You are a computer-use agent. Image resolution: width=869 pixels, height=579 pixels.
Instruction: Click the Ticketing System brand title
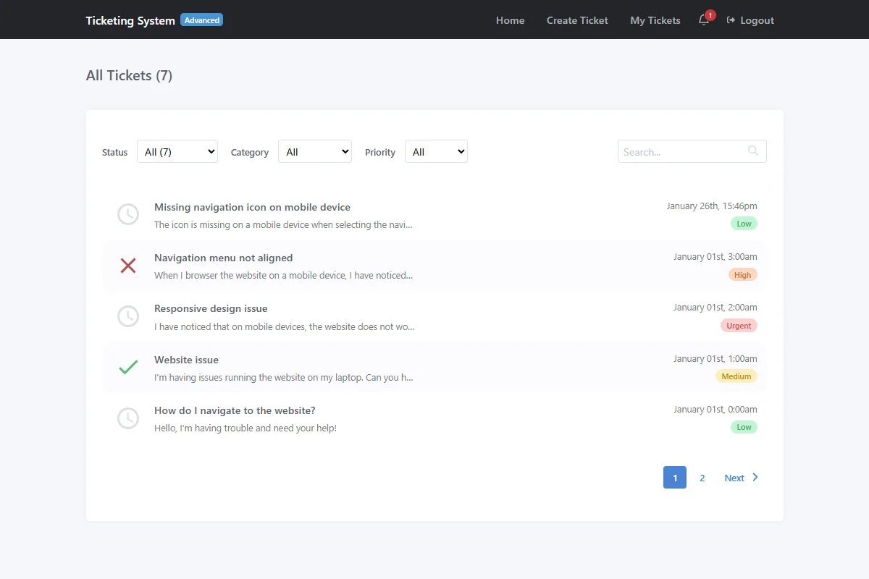[130, 20]
